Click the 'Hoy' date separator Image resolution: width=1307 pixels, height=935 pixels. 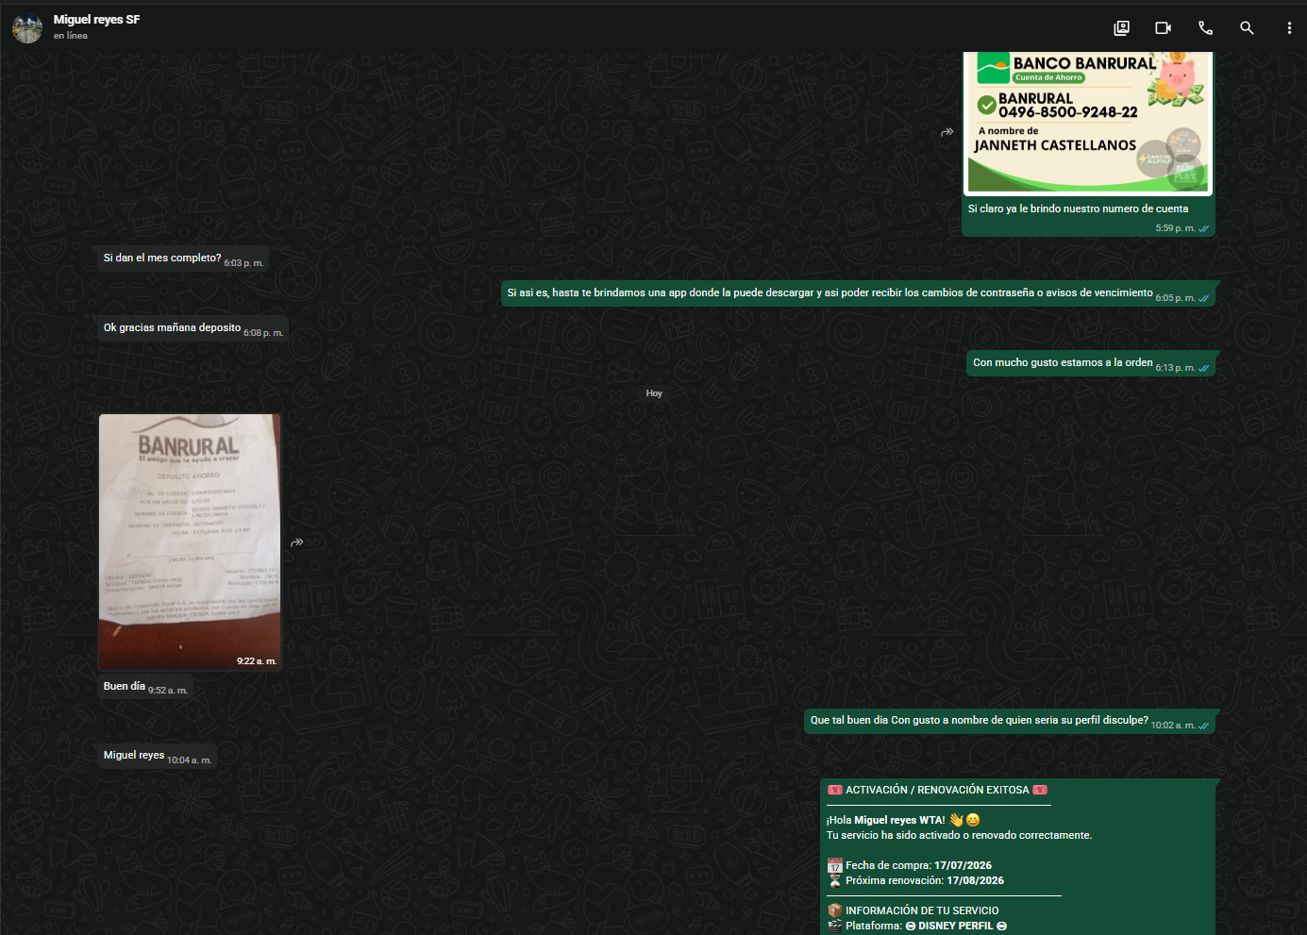click(654, 393)
